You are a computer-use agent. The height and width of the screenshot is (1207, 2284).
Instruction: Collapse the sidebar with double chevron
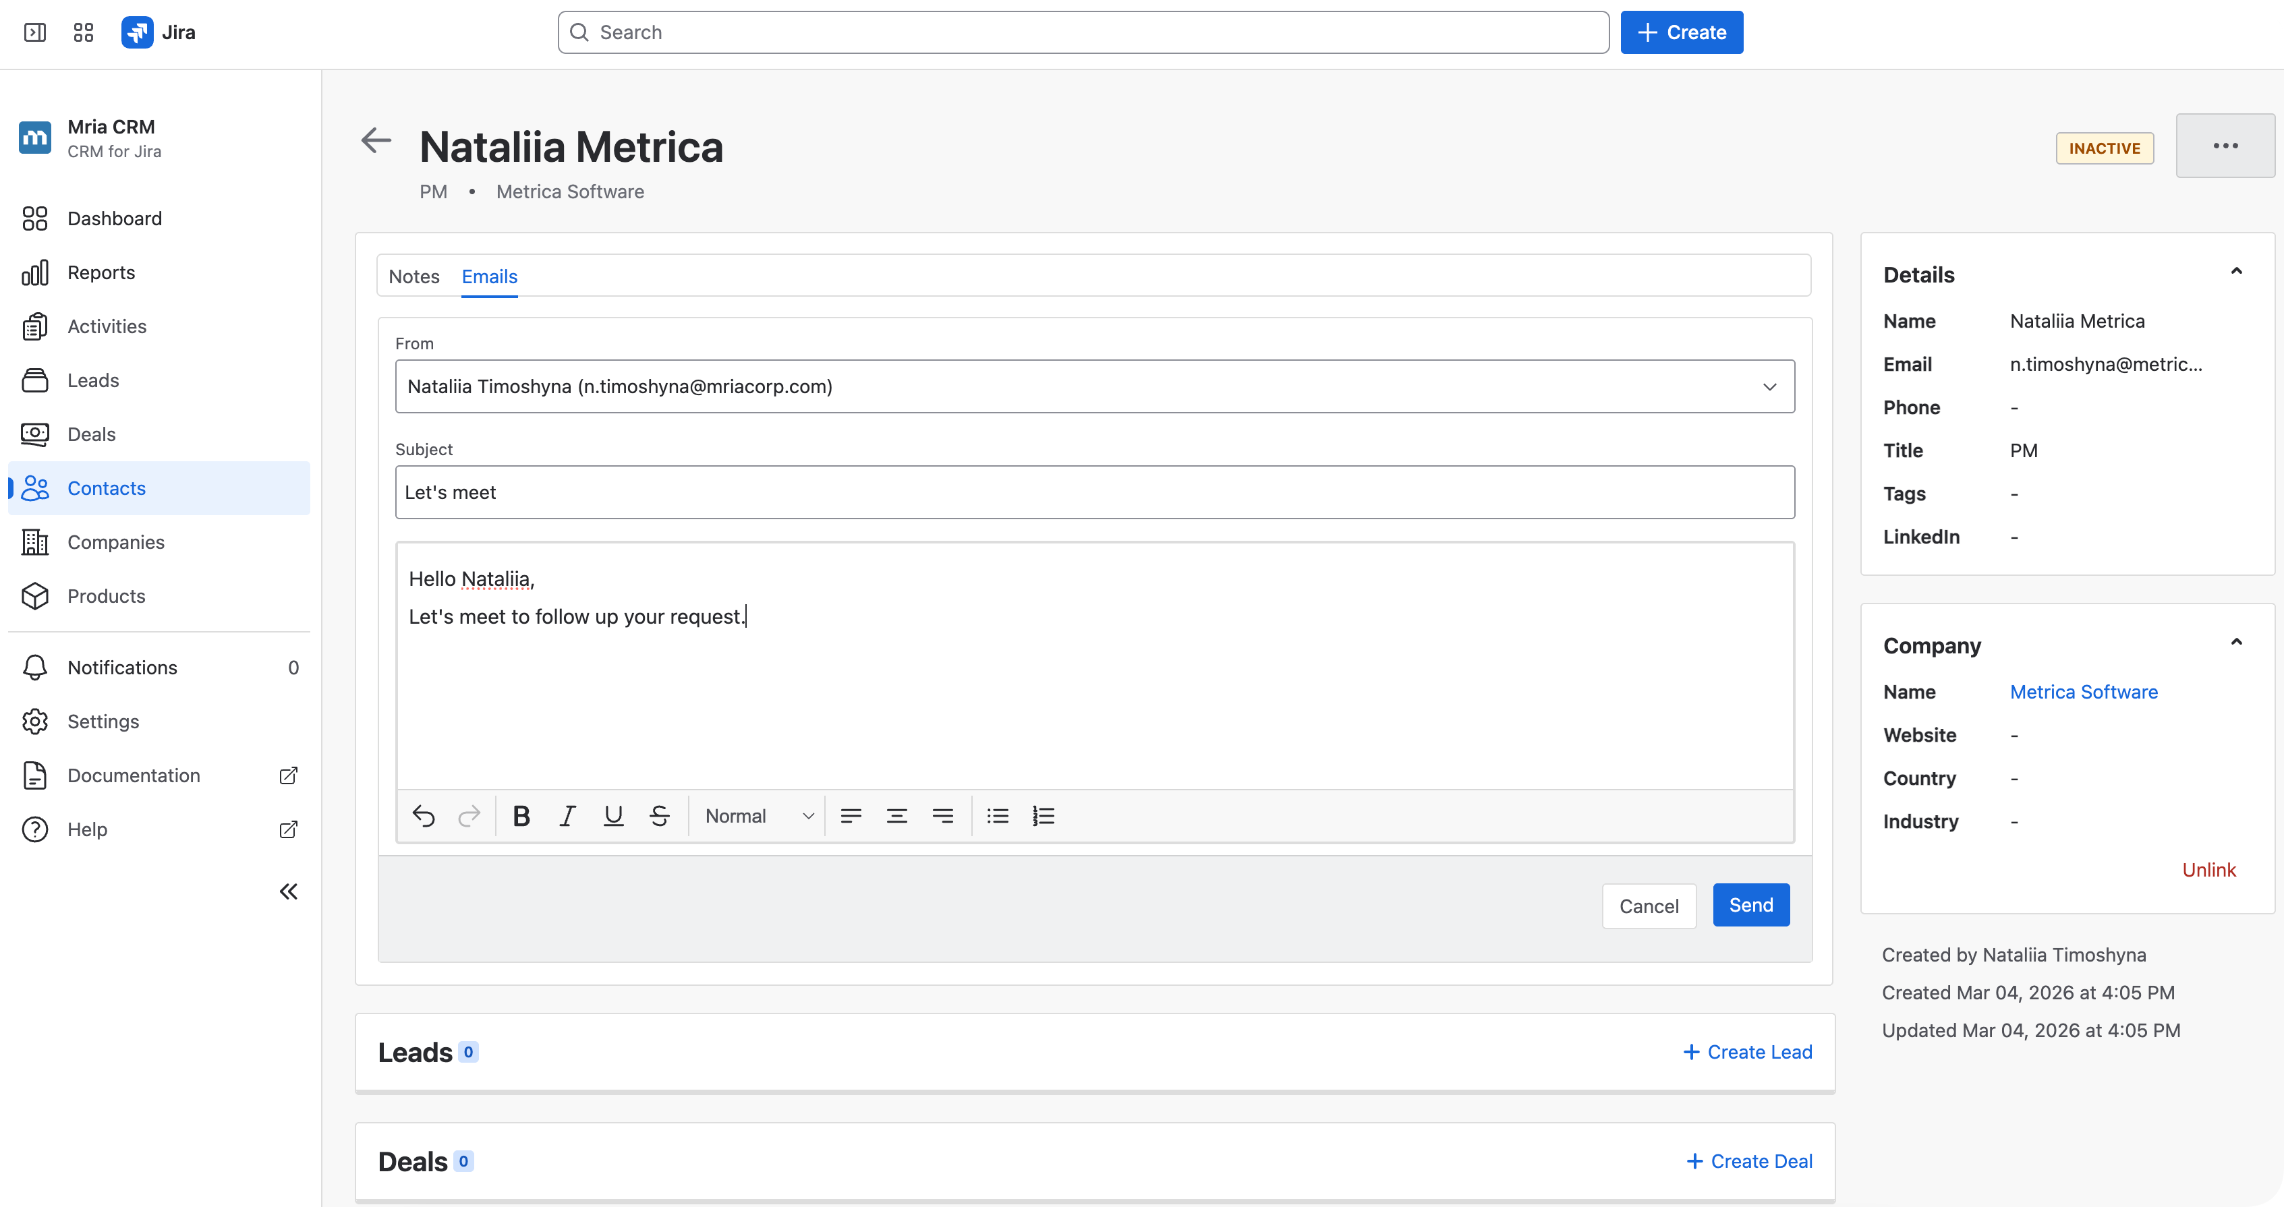(288, 891)
